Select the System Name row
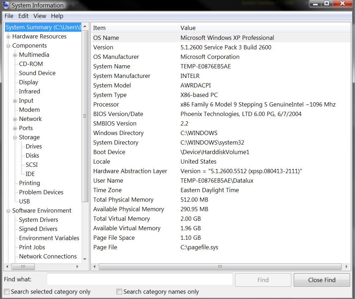Screen dimensions: 355x299 pos(221,66)
